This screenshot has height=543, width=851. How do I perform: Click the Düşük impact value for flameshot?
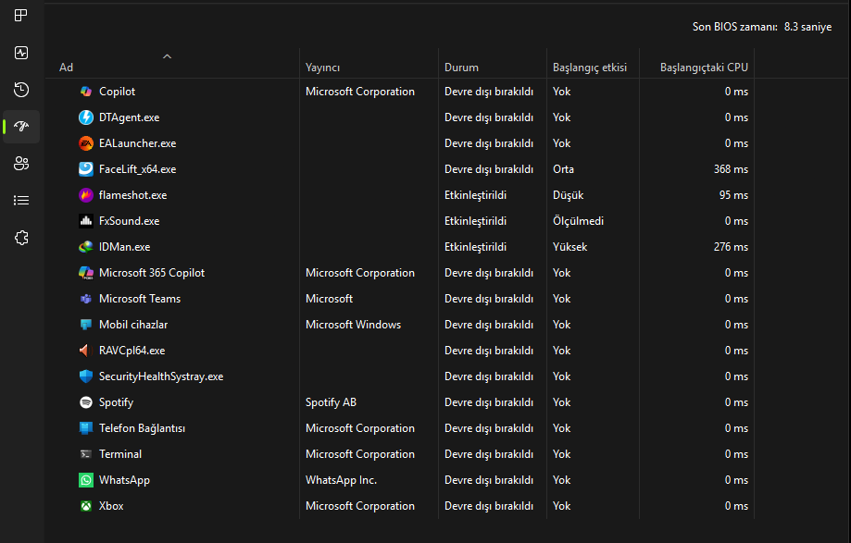click(569, 195)
